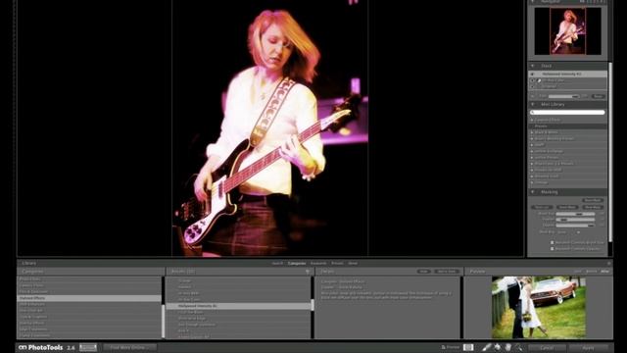Toggle eye icon of the Original stack layer

(532, 86)
